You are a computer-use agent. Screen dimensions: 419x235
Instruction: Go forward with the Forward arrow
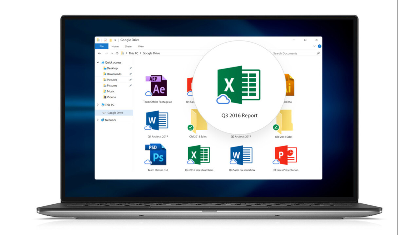point(106,53)
